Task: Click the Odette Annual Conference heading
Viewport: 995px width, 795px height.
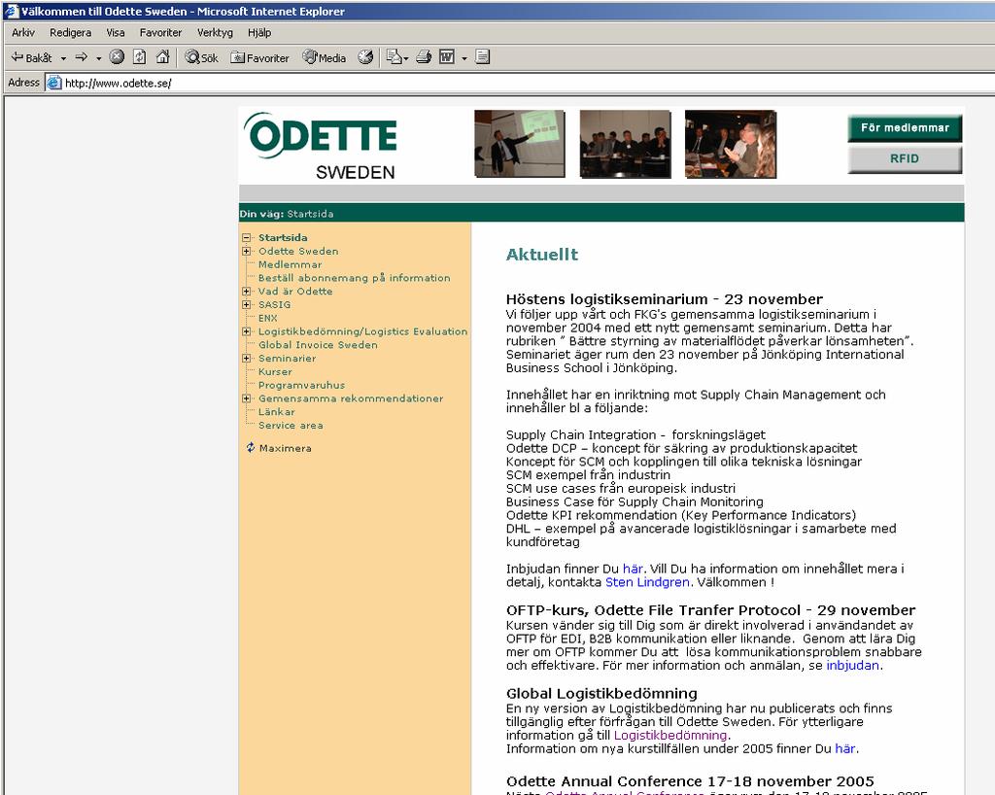Action: pyautogui.click(x=691, y=781)
